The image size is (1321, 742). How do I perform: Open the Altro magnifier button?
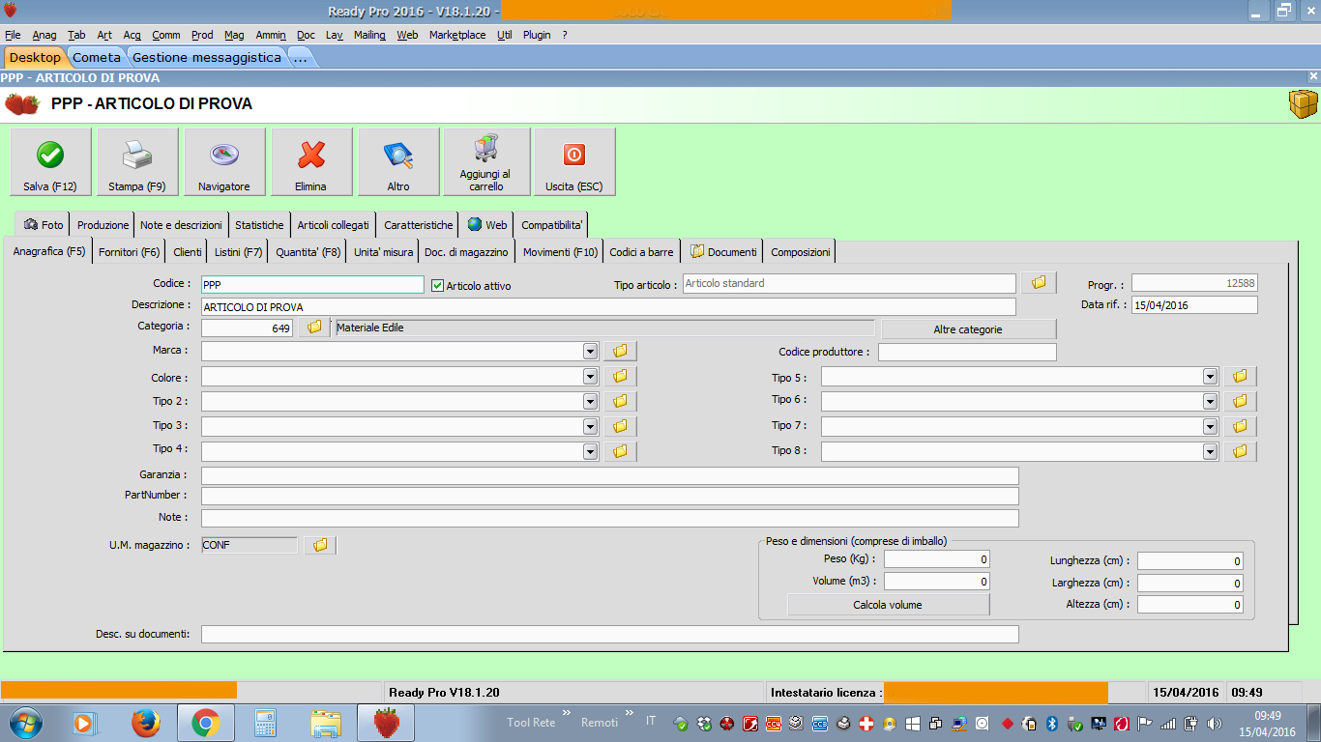[x=398, y=162]
